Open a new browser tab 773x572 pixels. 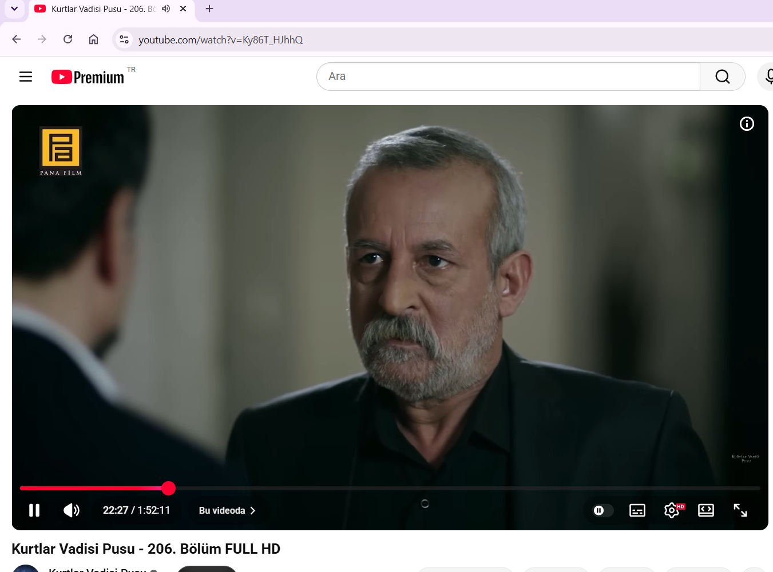(209, 9)
